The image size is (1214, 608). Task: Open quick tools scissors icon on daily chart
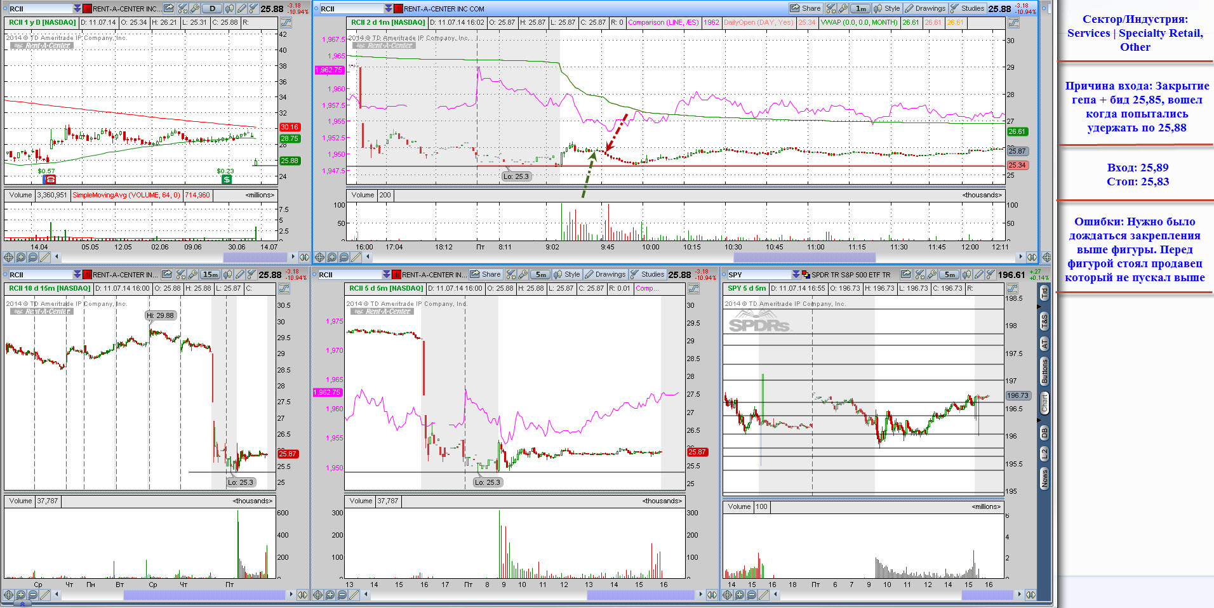(183, 8)
